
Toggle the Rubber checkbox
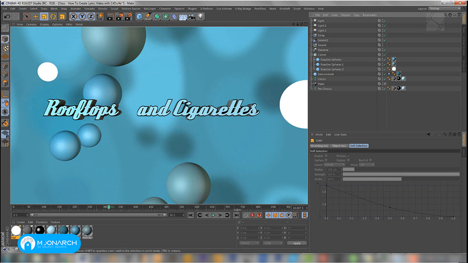(x=348, y=160)
